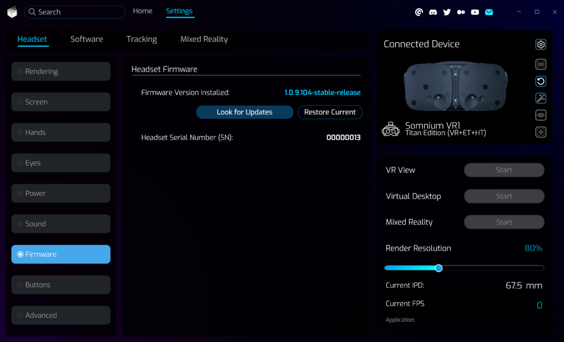Click firmware version 1.0.9.104-stable-release

(x=322, y=93)
